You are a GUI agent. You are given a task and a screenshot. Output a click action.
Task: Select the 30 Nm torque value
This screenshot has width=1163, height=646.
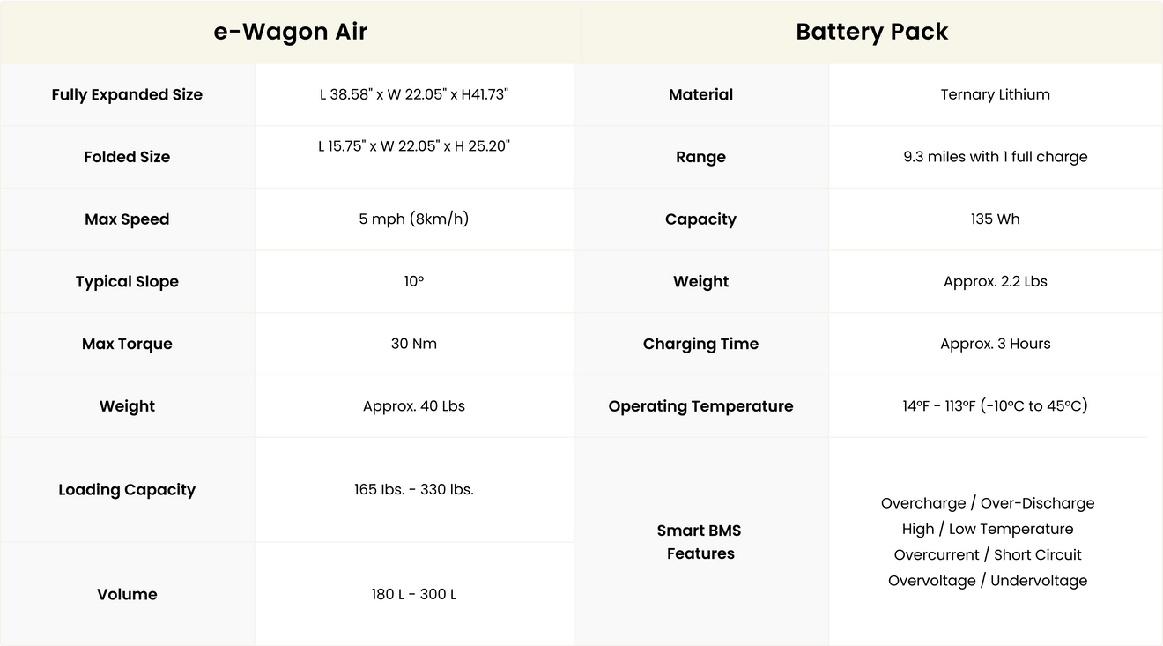pyautogui.click(x=413, y=344)
